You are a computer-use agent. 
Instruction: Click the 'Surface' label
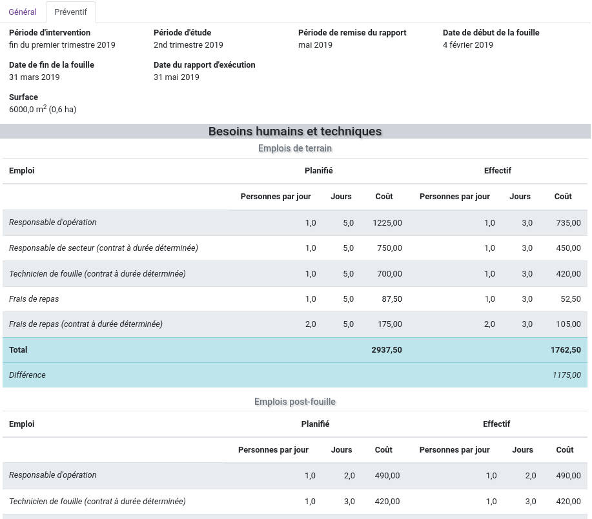23,97
